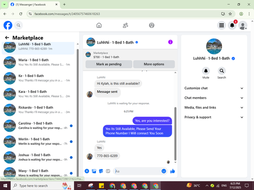The width and height of the screenshot is (254, 190).
Task: Click the 'Hi Kylah, is this still available?' message
Action: 118,84
